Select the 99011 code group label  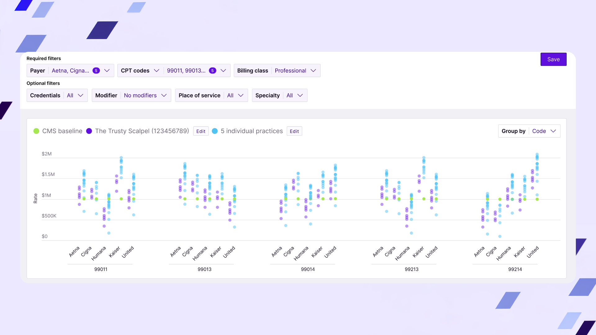coord(100,269)
